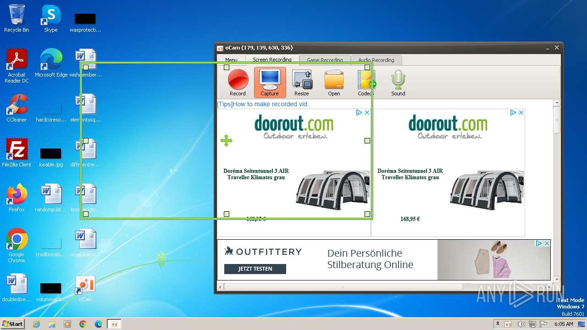587x330 pixels.
Task: Open the Sound microphone settings
Action: [398, 83]
